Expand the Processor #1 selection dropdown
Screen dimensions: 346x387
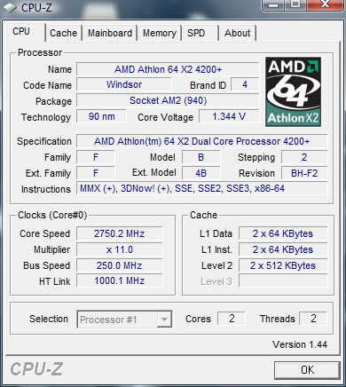[x=124, y=320]
